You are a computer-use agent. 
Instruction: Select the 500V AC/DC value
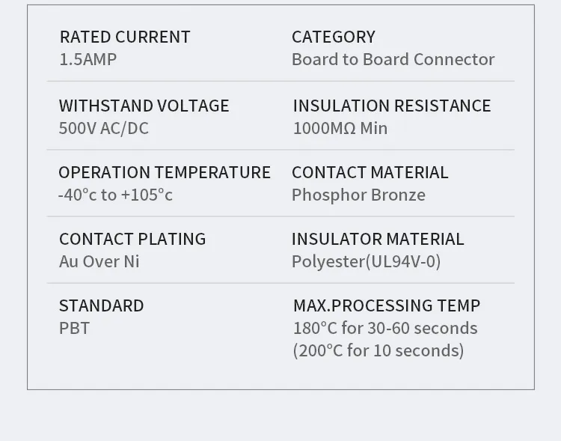(103, 128)
